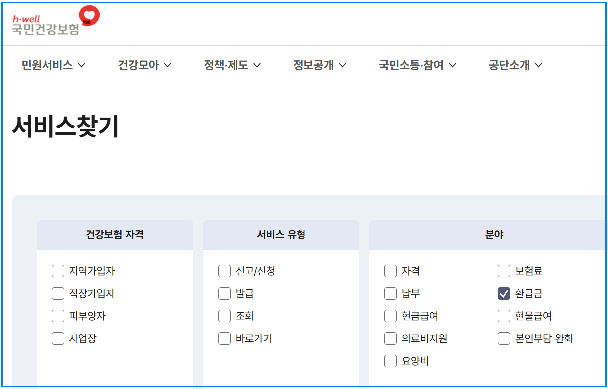Enable the 의료비지원 filter
The width and height of the screenshot is (608, 389).
390,338
